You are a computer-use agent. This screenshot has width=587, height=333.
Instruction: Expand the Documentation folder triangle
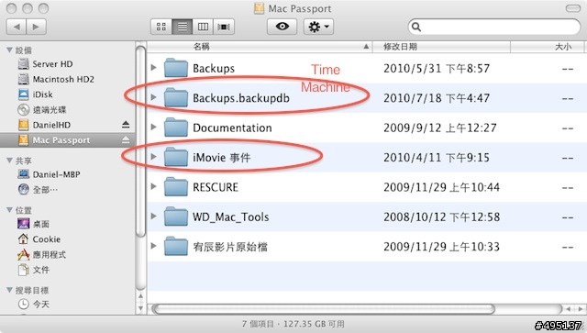click(x=153, y=127)
